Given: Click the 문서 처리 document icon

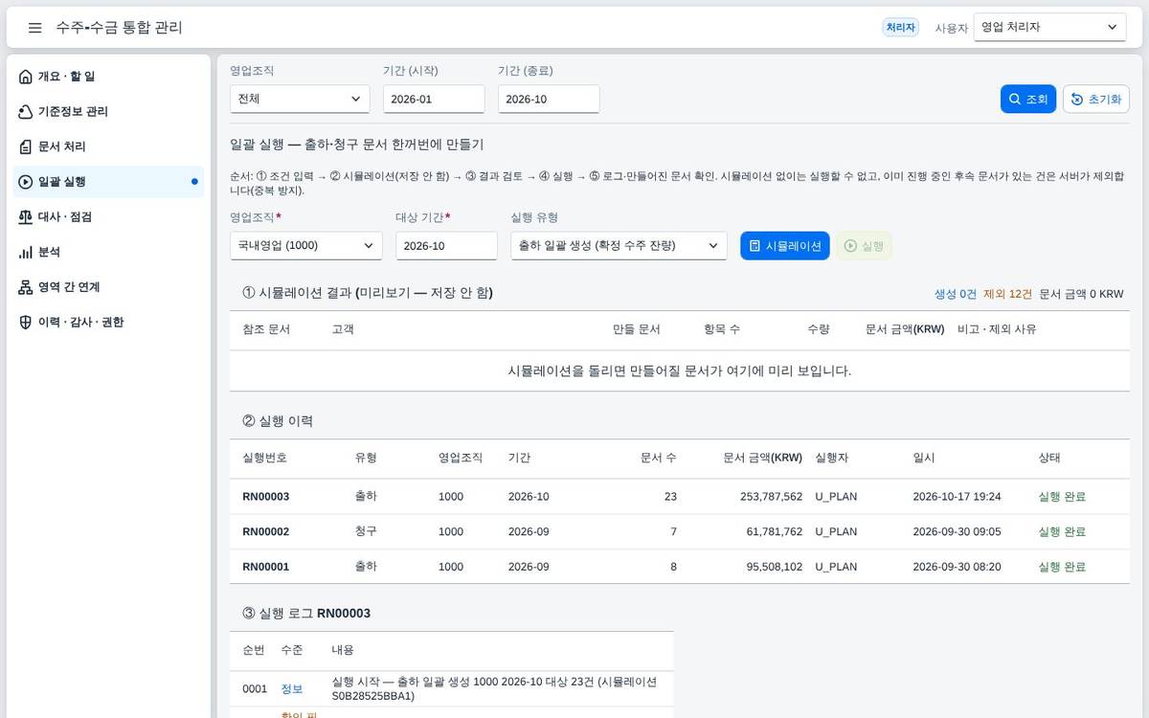Looking at the screenshot, I should [26, 146].
